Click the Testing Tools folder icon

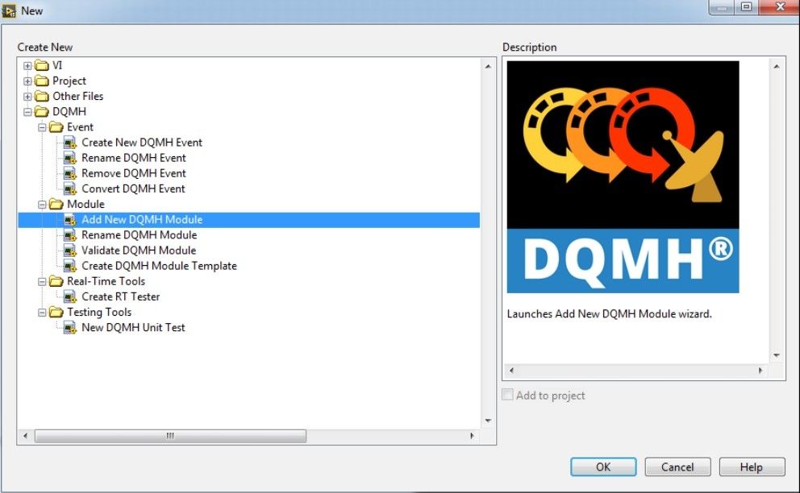(56, 312)
